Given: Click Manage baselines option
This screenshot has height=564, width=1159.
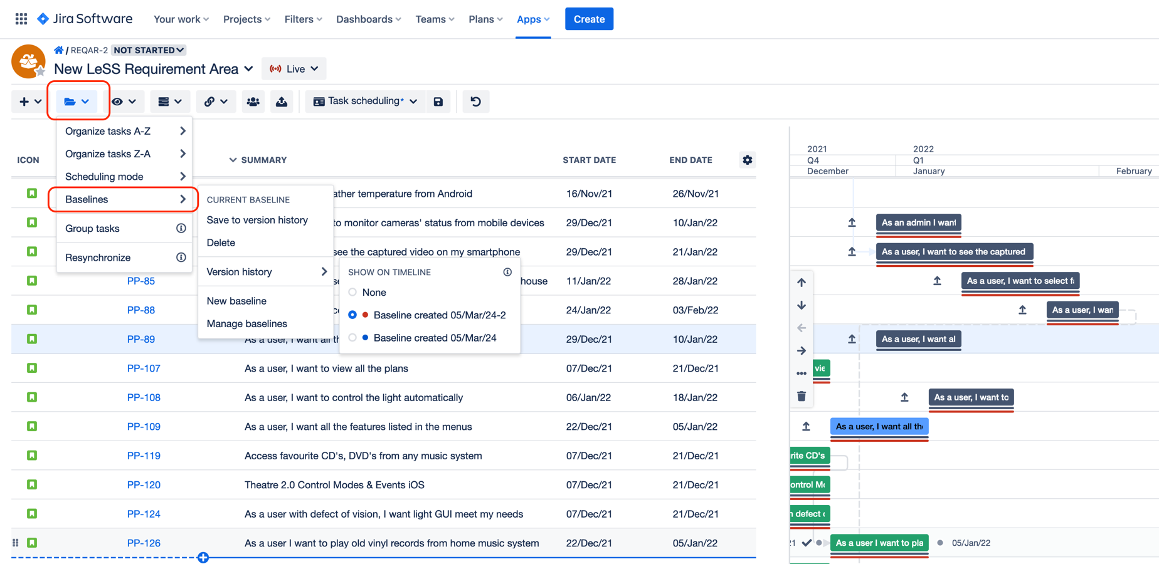Looking at the screenshot, I should point(247,323).
